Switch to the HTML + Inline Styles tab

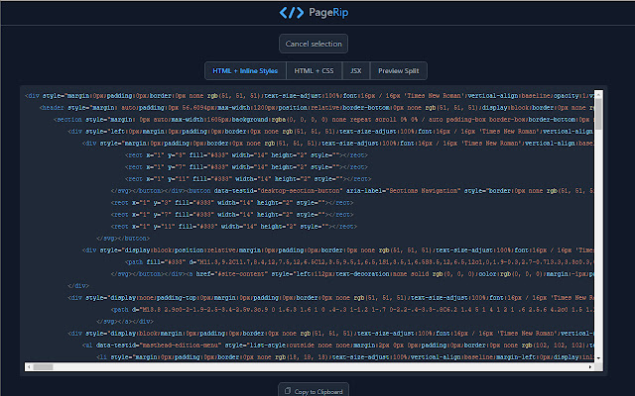pyautogui.click(x=245, y=70)
